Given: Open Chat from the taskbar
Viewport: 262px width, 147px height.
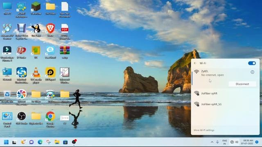Looking at the screenshot, I should pos(32,142).
